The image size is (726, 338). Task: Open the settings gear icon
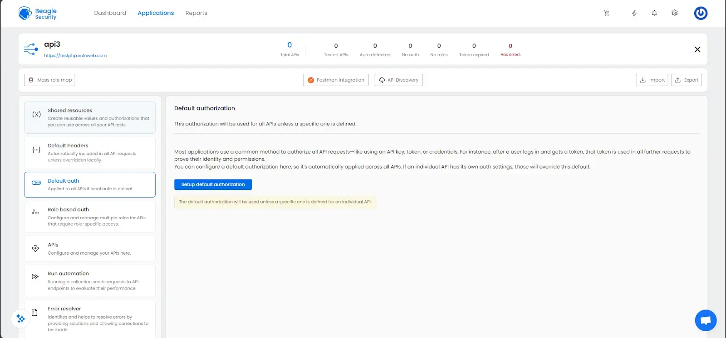click(x=675, y=13)
